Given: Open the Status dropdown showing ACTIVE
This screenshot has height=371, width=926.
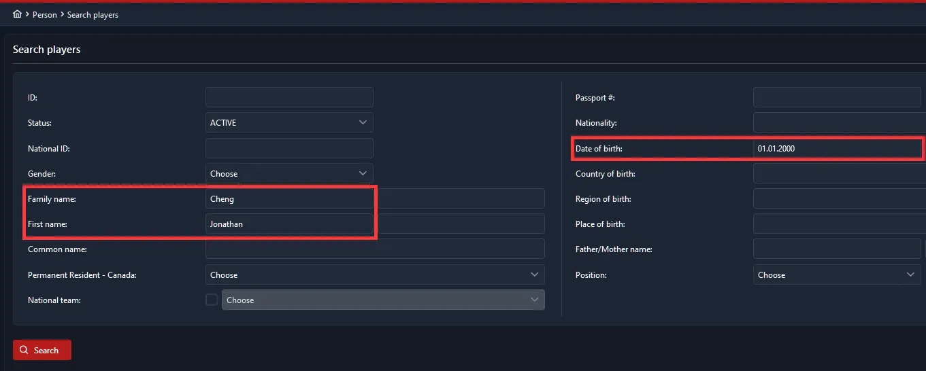Looking at the screenshot, I should pyautogui.click(x=289, y=123).
